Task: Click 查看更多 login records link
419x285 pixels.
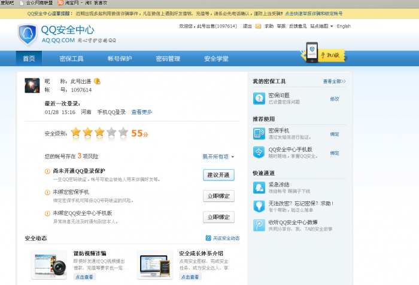Action: [x=142, y=112]
